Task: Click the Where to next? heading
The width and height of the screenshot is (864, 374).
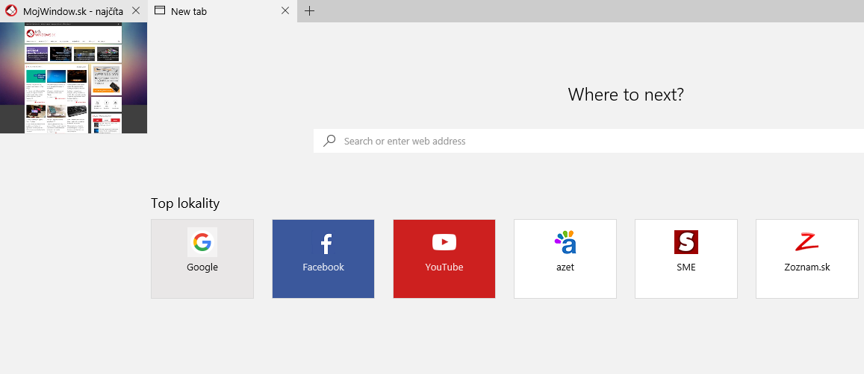Action: [625, 94]
